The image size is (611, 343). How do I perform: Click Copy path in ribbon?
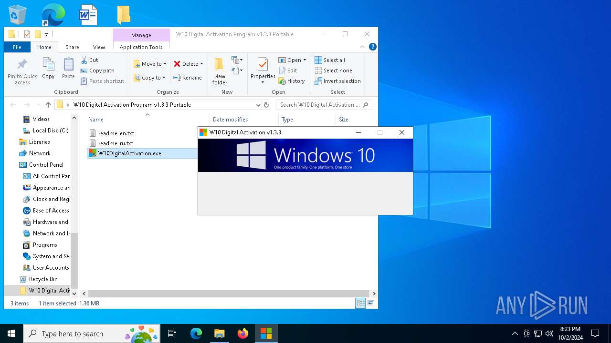point(97,71)
